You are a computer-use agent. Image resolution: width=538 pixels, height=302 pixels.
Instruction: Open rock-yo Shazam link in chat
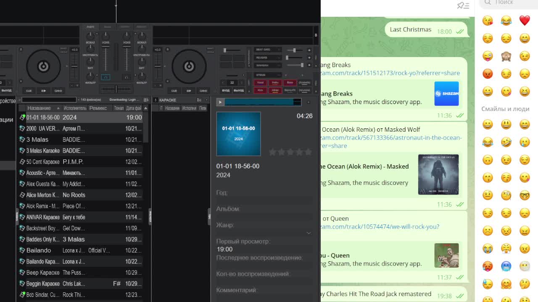tap(390, 73)
